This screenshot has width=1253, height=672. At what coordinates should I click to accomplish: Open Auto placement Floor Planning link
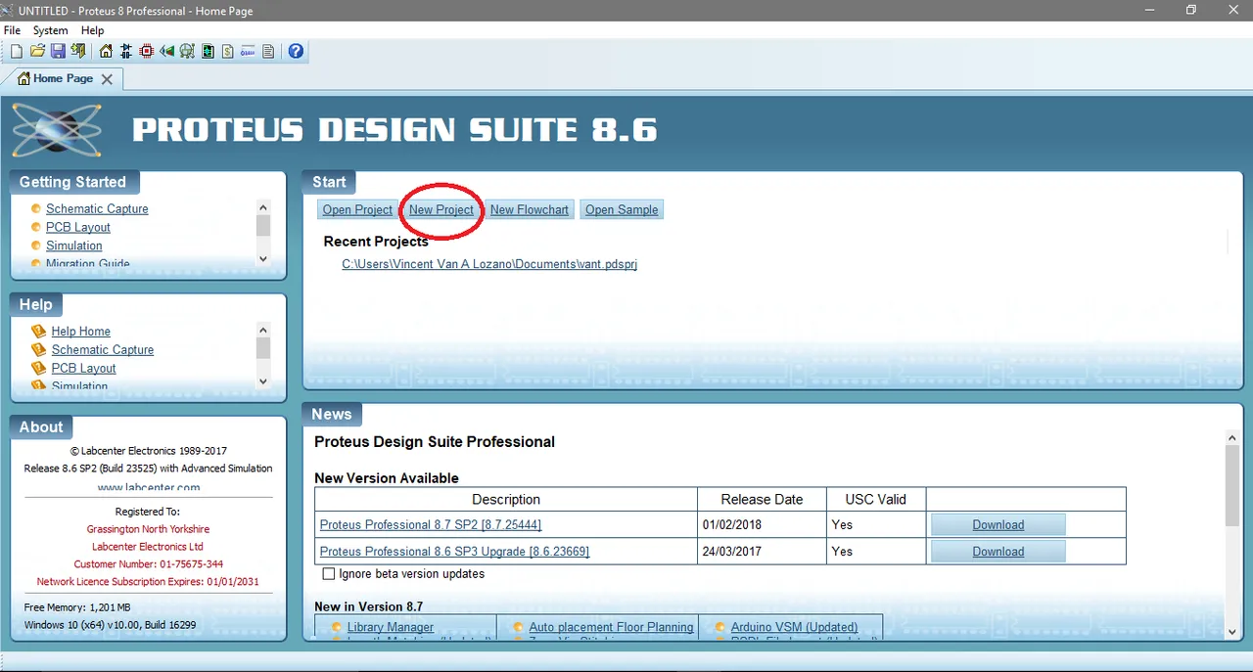tap(611, 627)
